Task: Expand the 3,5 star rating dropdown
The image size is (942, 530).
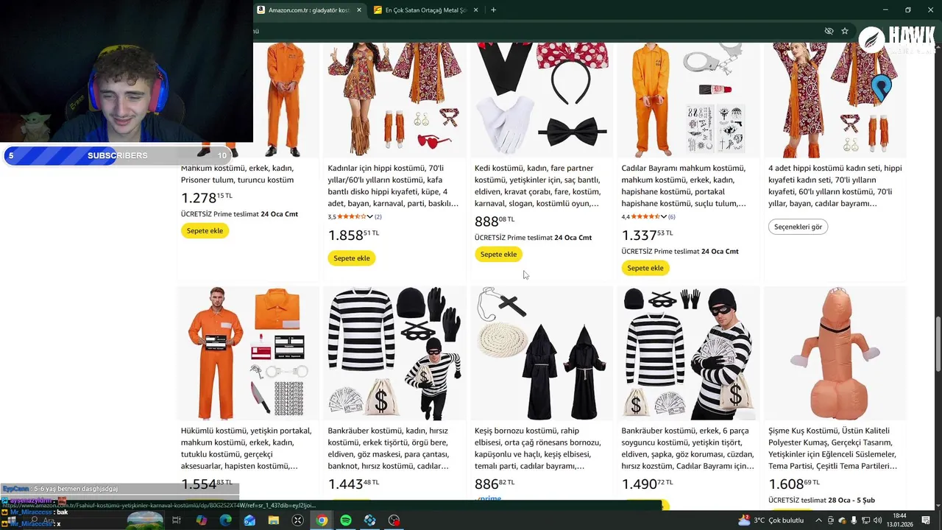Action: point(369,216)
